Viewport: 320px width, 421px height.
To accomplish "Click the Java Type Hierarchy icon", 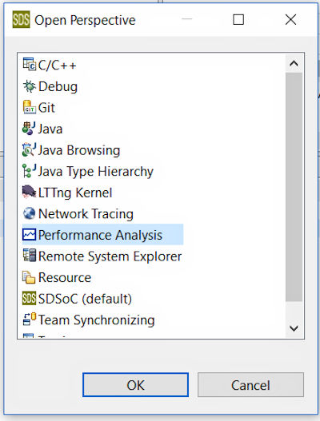I will tap(29, 171).
